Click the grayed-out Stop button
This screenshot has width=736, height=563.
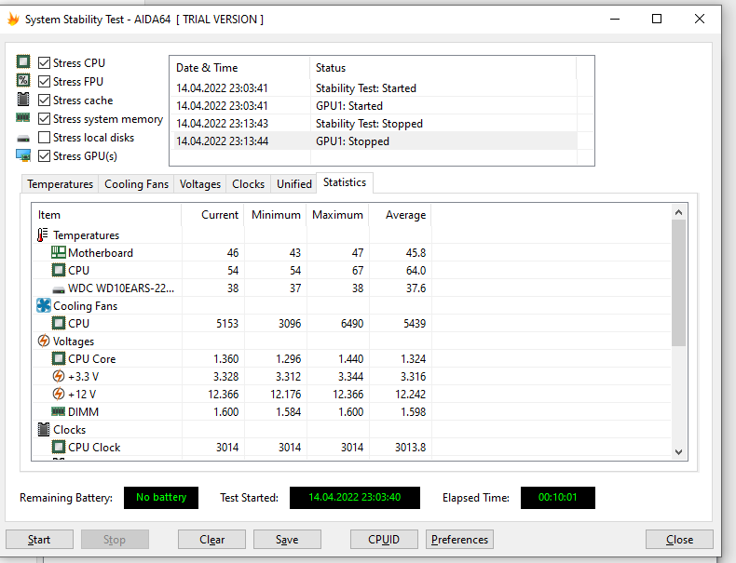(x=115, y=540)
